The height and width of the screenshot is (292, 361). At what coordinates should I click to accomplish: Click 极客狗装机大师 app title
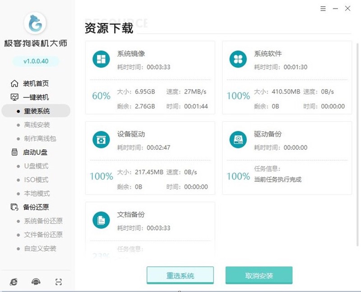[x=36, y=43]
